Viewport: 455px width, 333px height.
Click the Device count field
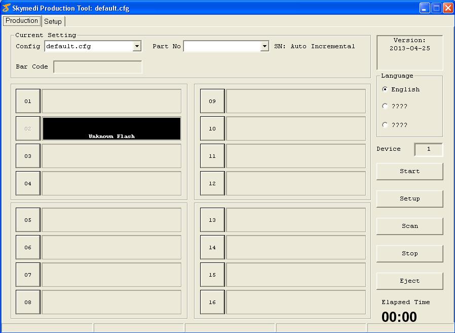pyautogui.click(x=429, y=149)
